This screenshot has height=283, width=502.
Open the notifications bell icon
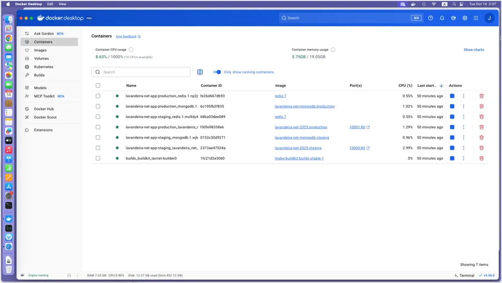click(x=442, y=18)
